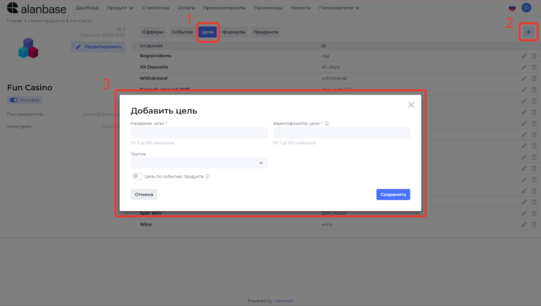
Task: Click the trash icon on the Withdrawal row
Action: pos(534,78)
